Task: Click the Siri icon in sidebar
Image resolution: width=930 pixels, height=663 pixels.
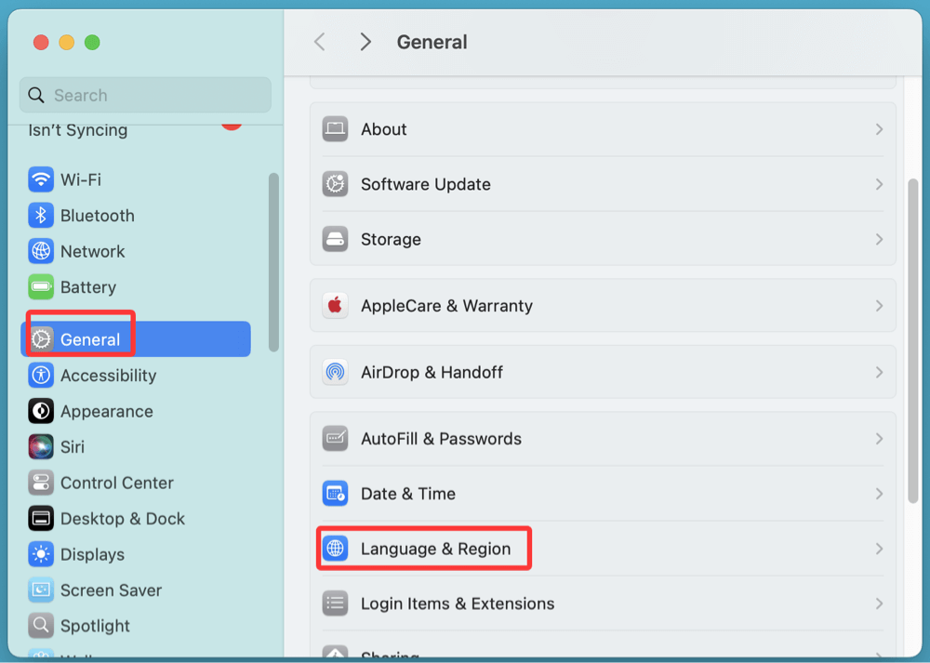Action: tap(41, 447)
